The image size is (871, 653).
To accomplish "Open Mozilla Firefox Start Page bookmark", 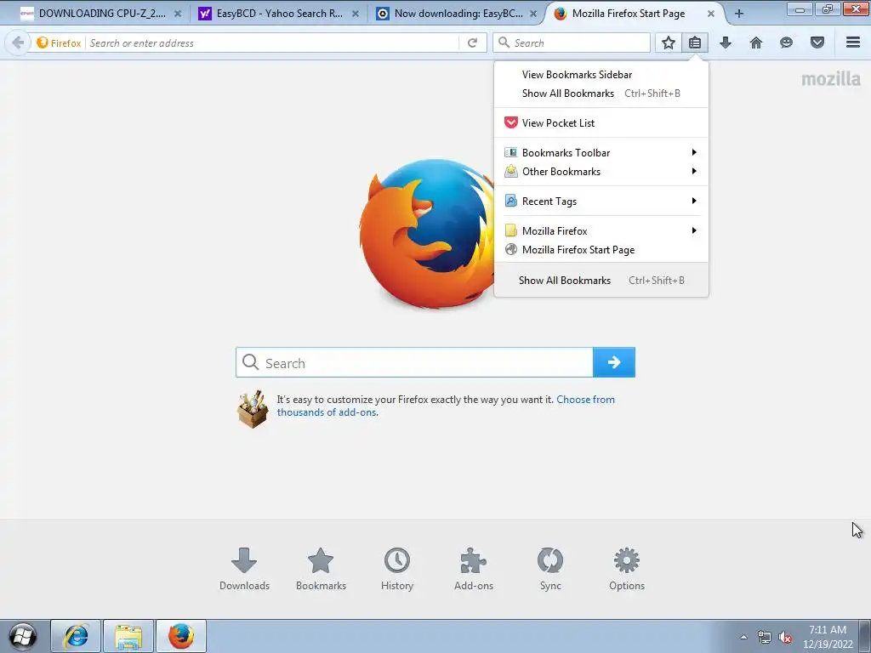I will (x=601, y=250).
